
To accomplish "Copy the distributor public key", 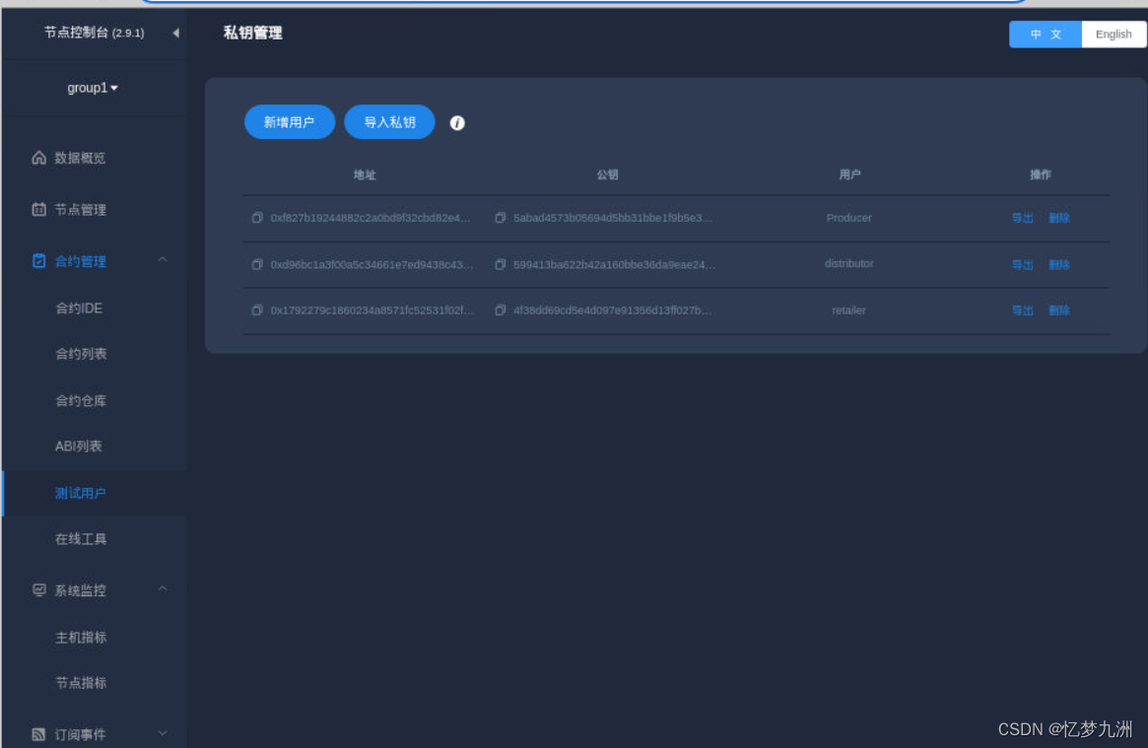I will tap(500, 265).
